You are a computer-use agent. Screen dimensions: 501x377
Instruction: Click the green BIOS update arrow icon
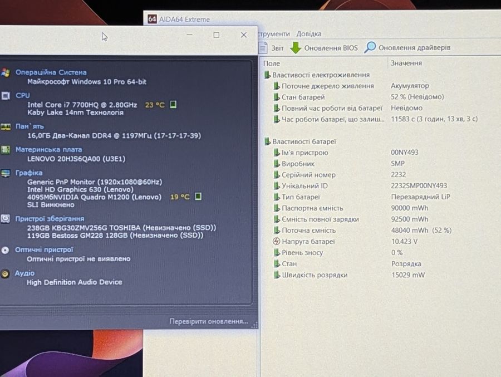click(296, 48)
